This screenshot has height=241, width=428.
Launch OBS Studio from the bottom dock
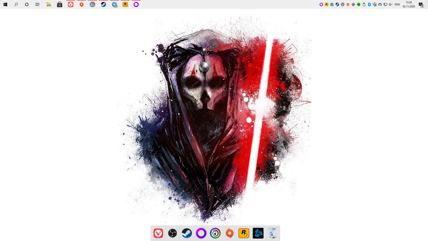[173, 233]
